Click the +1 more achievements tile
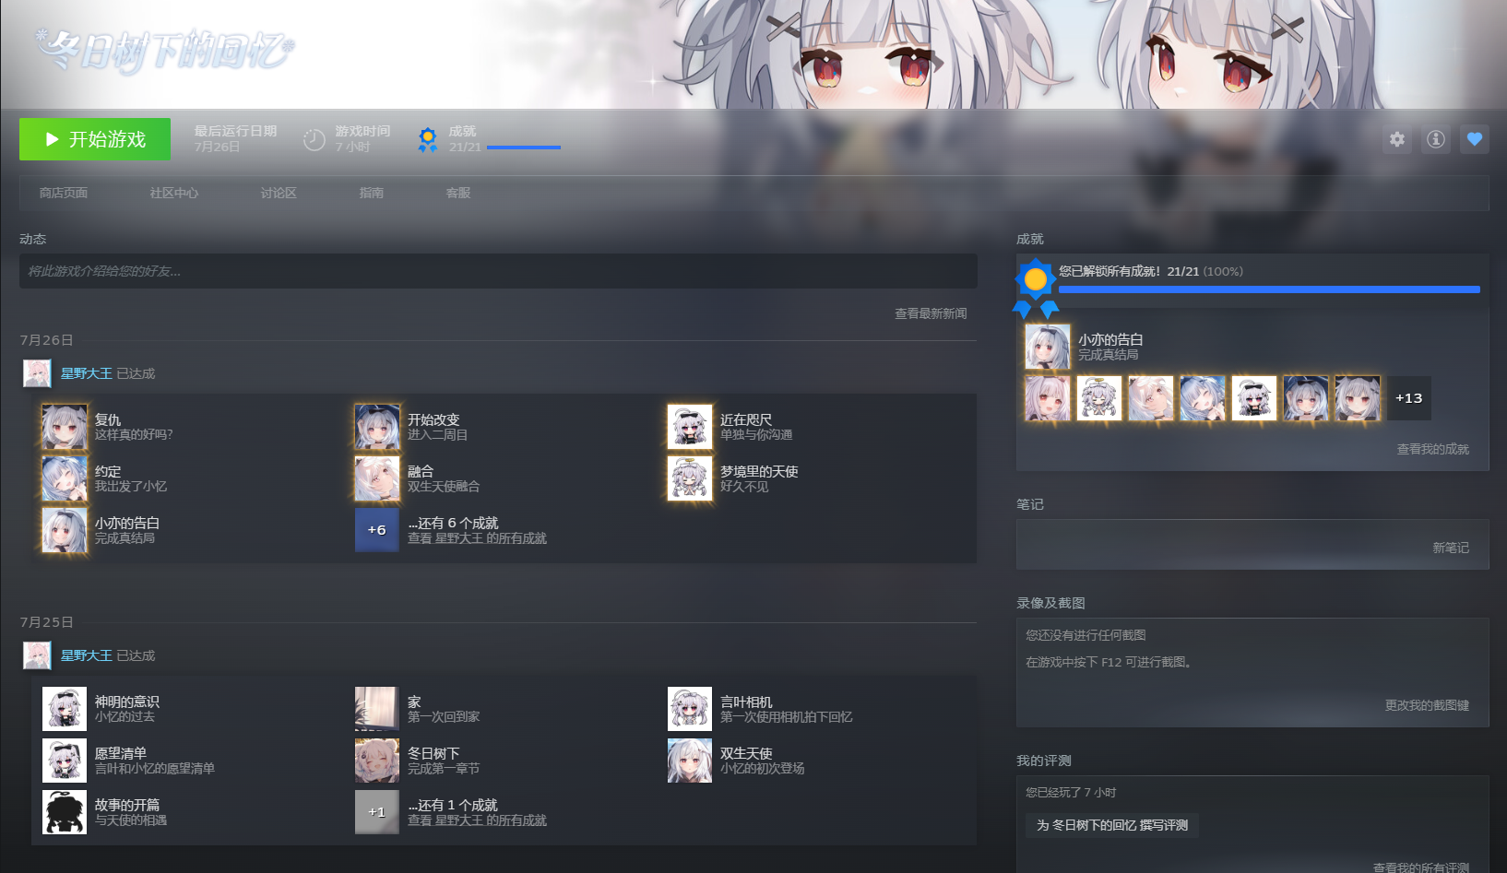 click(x=377, y=812)
